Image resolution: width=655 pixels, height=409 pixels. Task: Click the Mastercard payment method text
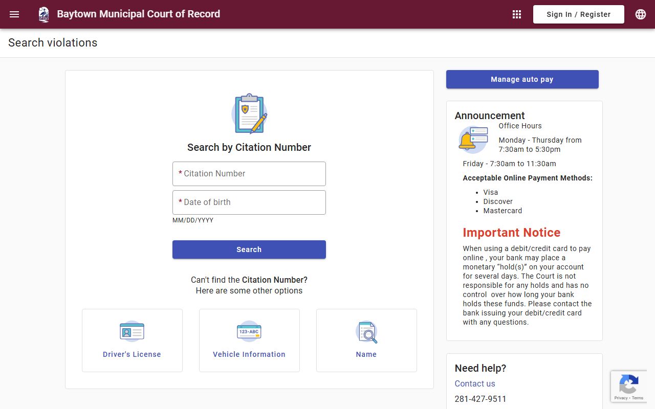point(503,211)
